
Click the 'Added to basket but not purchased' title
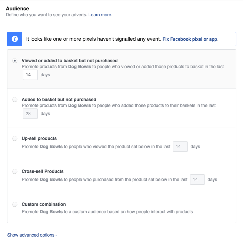59,100
